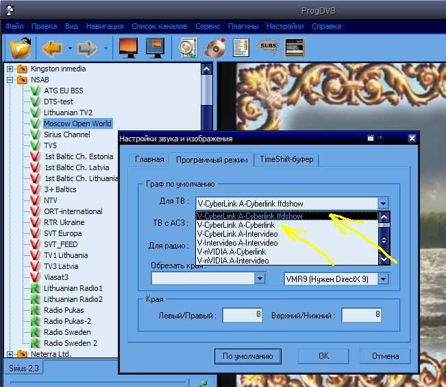Open the Плагины menu
Screen dimensions: 446x387
[x=243, y=26]
